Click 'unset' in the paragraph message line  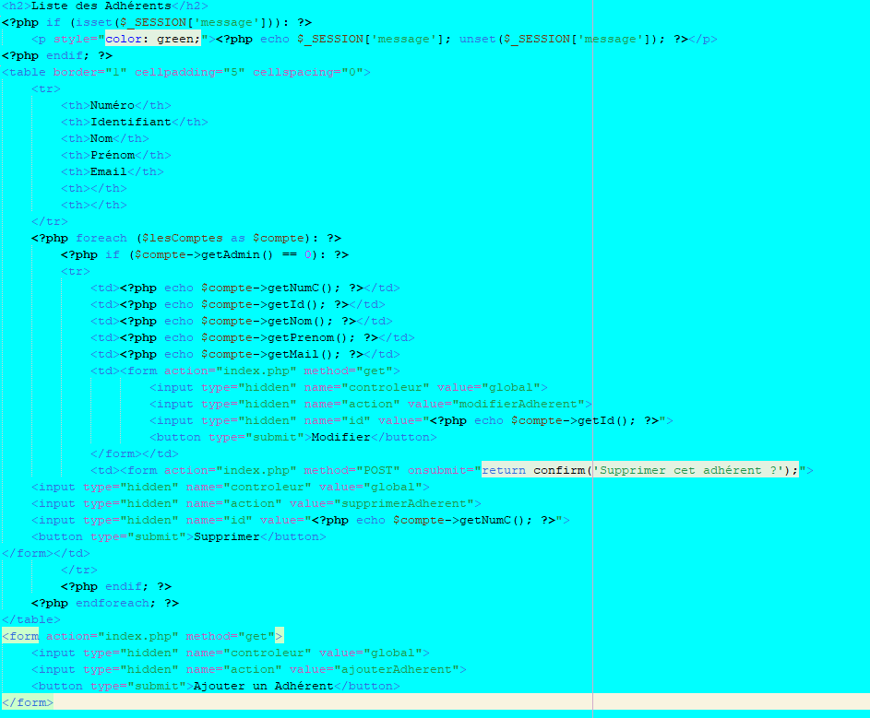pyautogui.click(x=477, y=40)
